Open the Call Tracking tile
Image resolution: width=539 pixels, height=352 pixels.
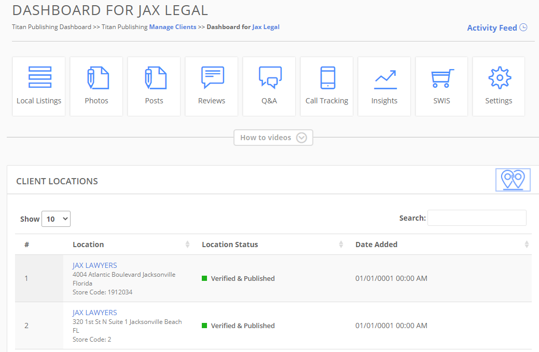(326, 86)
